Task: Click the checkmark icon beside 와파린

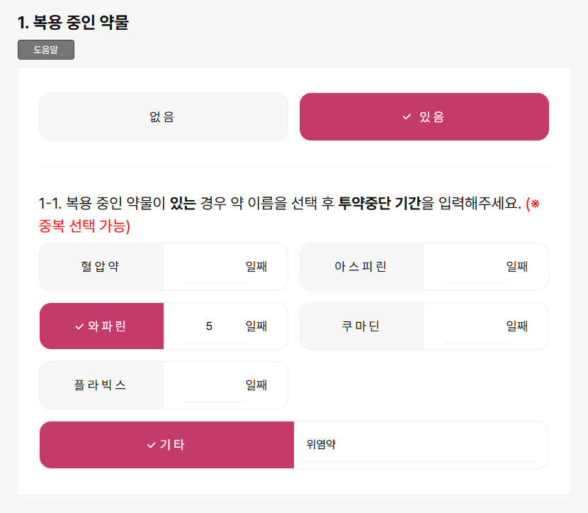Action: (x=79, y=326)
